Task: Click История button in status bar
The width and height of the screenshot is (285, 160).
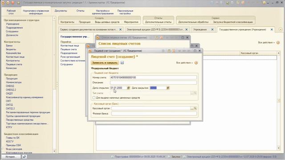Action: click(11, 157)
